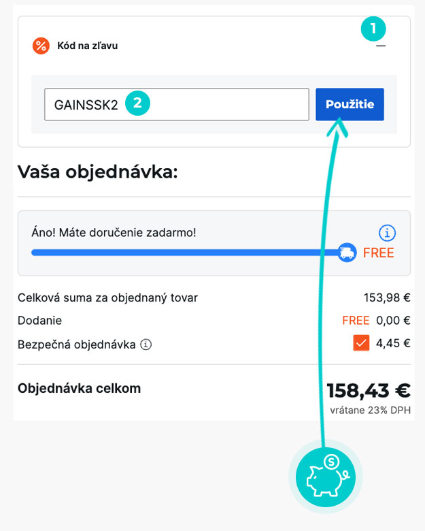425x531 pixels.
Task: Click the Dodanie row label
Action: tap(39, 320)
